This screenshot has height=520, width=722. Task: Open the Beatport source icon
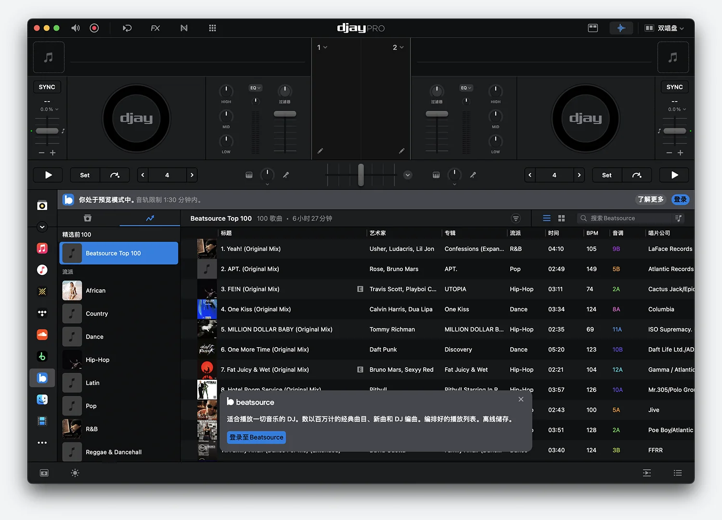click(x=42, y=356)
